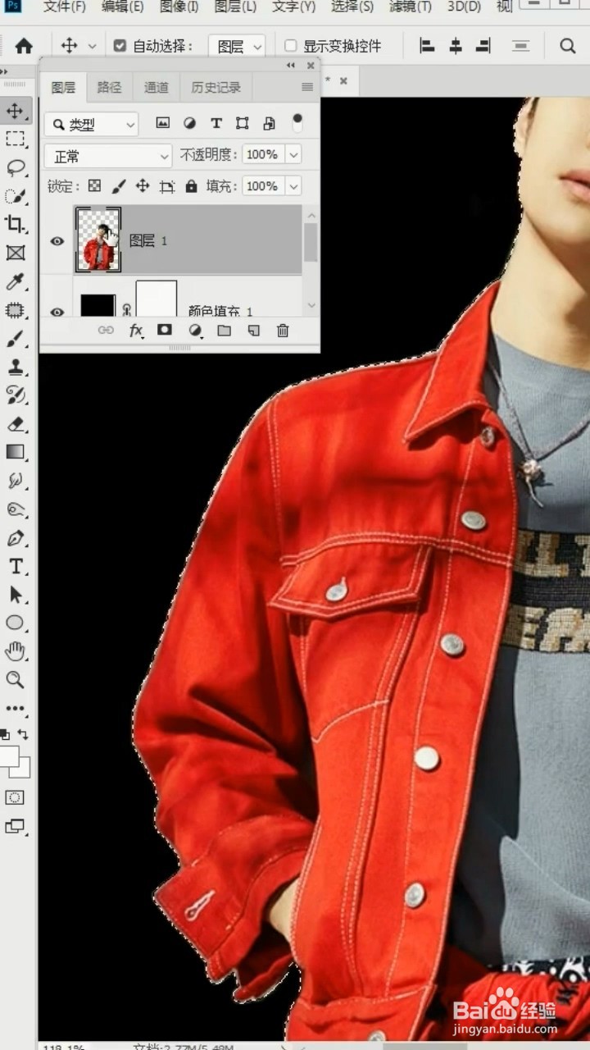Lock all with the padlock icon
Image resolution: width=590 pixels, height=1050 pixels.
click(x=191, y=186)
